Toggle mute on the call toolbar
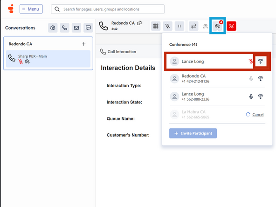 tap(167, 26)
